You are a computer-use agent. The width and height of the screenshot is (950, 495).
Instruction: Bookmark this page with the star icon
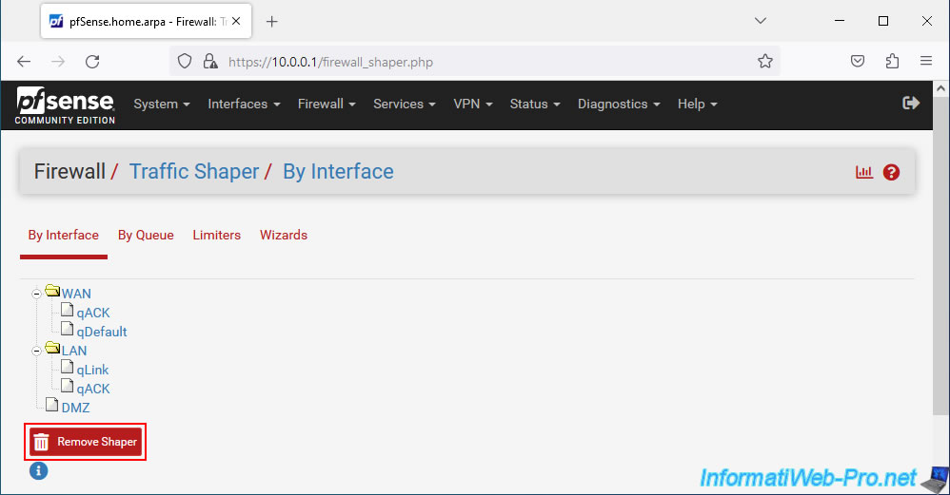(765, 62)
